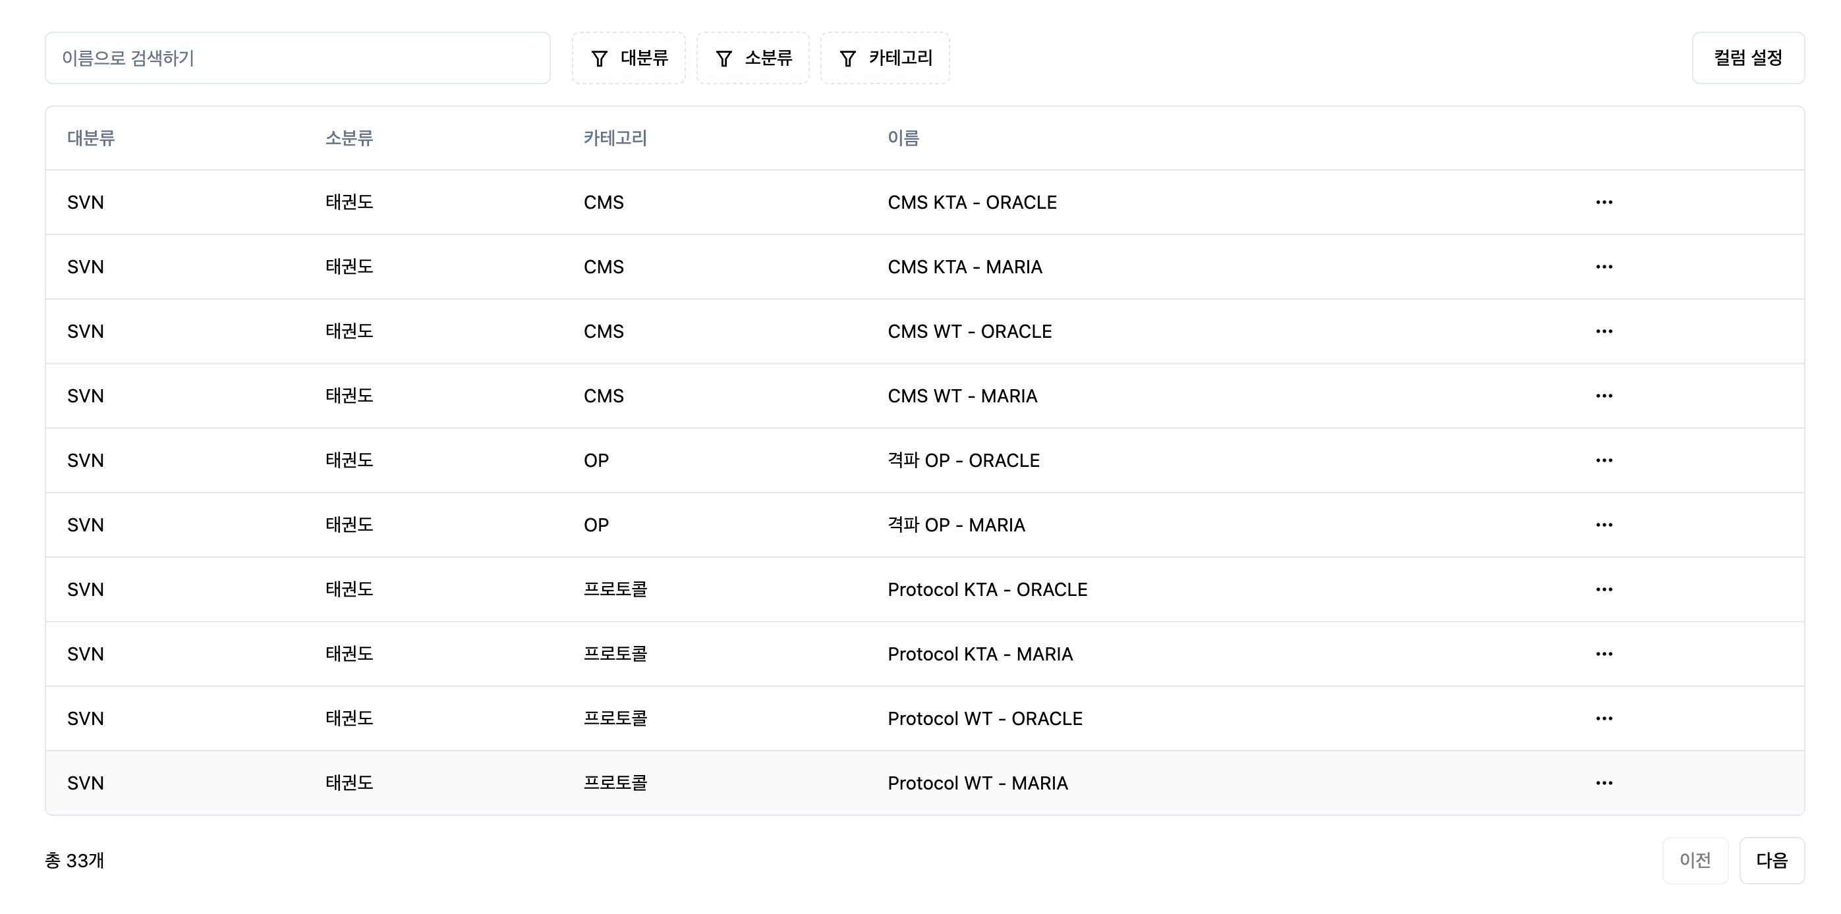Select the CMS KTA - MARIA name cell
This screenshot has height=914, width=1841.
coord(965,266)
